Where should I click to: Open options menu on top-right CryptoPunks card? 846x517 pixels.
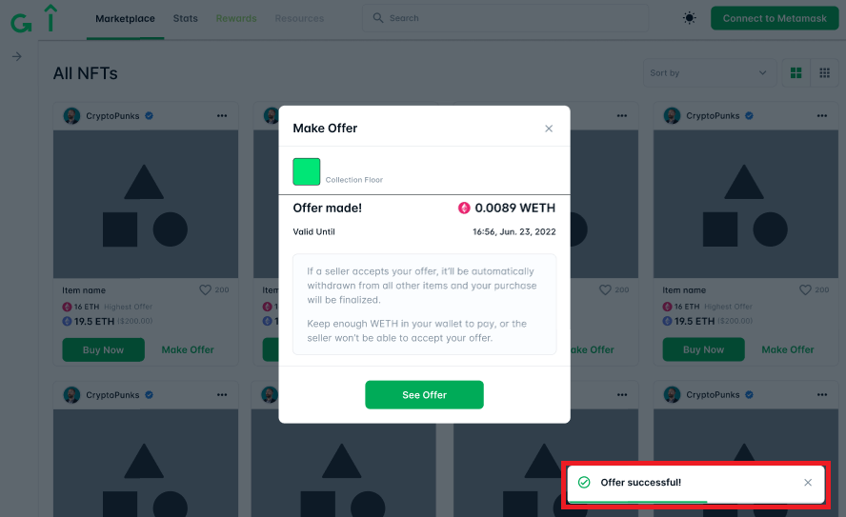tap(822, 116)
